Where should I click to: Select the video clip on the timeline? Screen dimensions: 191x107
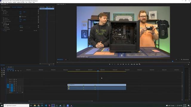click(97, 85)
